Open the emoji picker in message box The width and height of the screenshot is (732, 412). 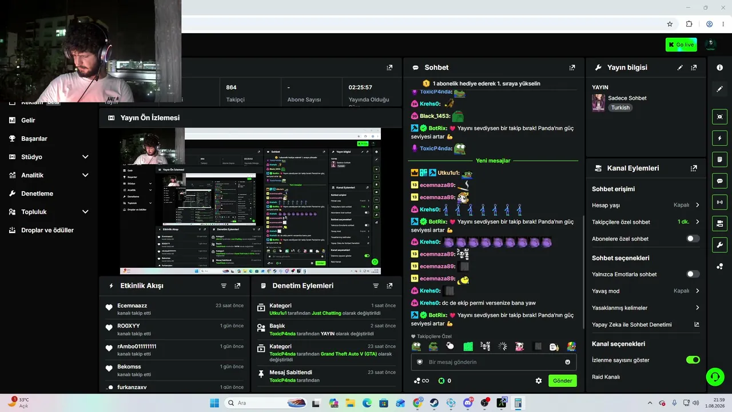click(567, 362)
